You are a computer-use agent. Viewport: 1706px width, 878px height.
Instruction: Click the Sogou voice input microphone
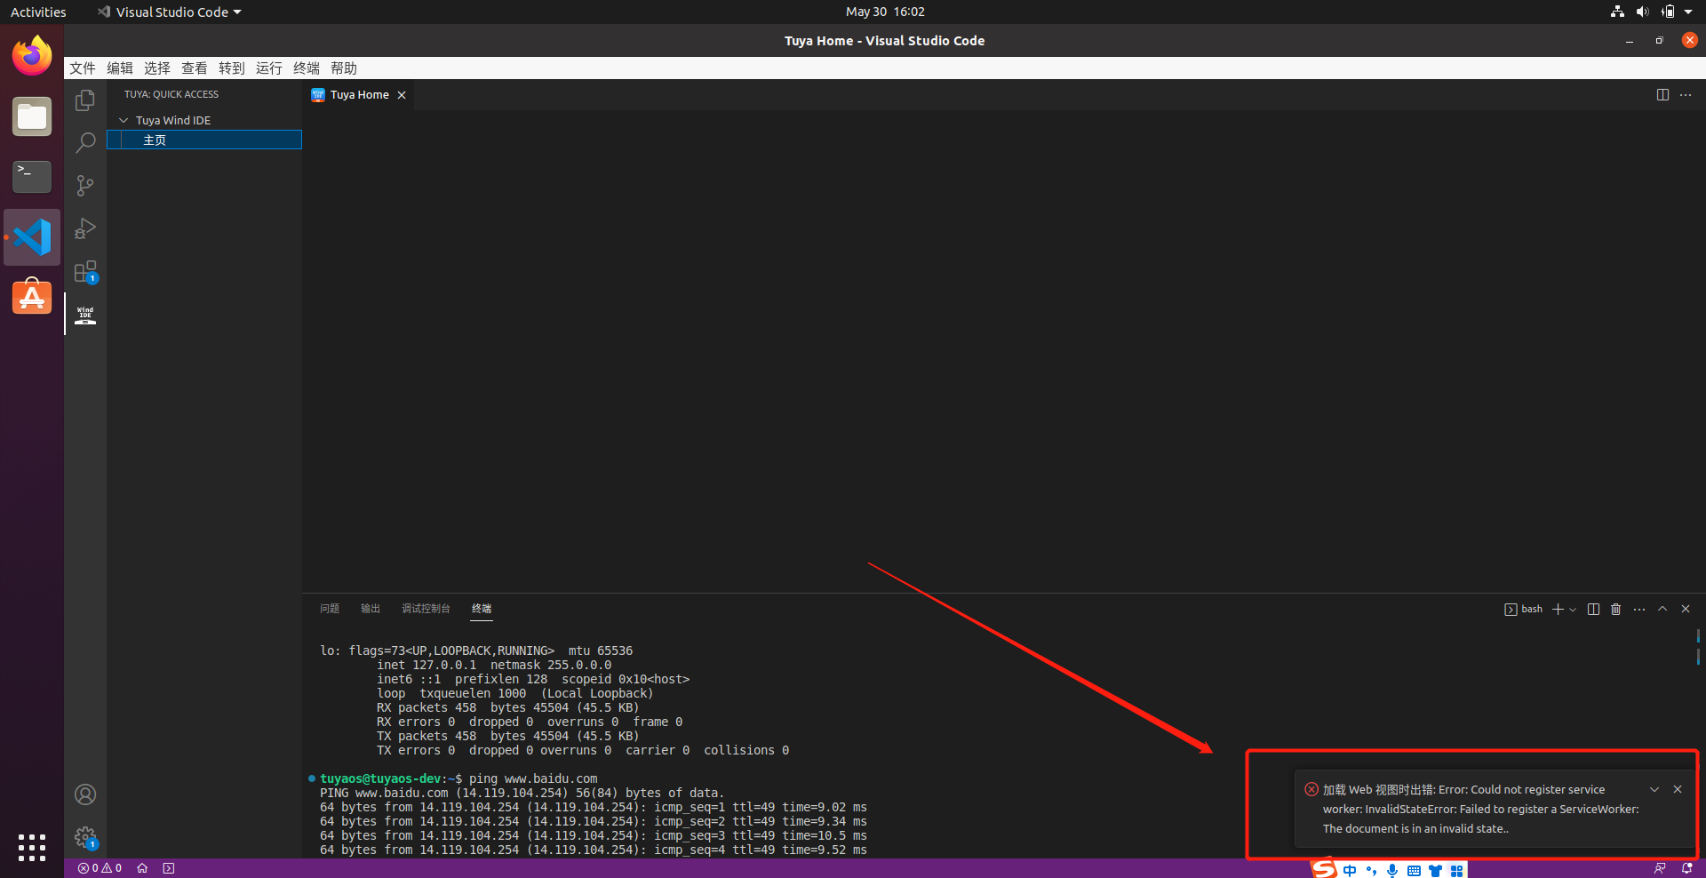coord(1392,870)
